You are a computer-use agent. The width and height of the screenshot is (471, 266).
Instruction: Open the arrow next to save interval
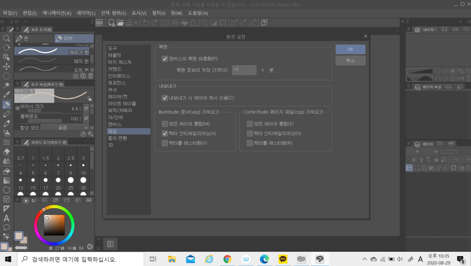(x=262, y=70)
